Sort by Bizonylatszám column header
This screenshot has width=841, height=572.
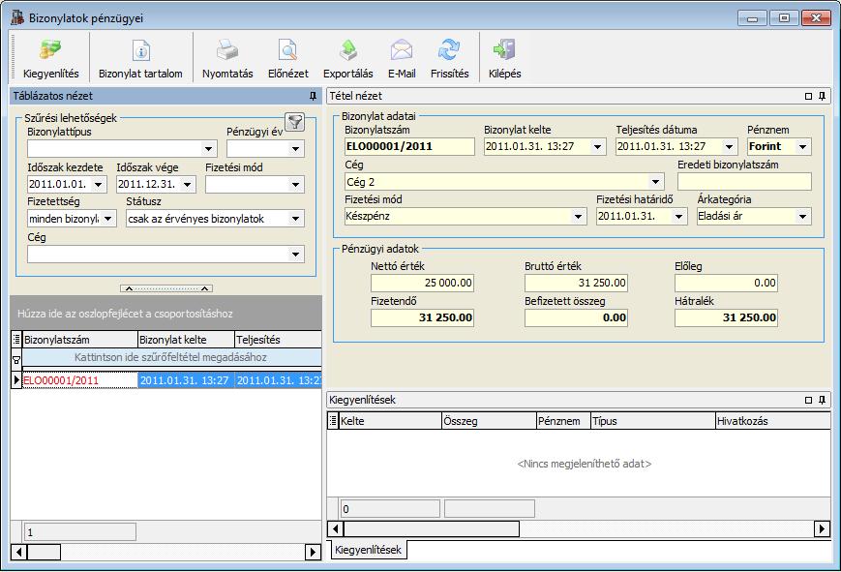click(80, 339)
